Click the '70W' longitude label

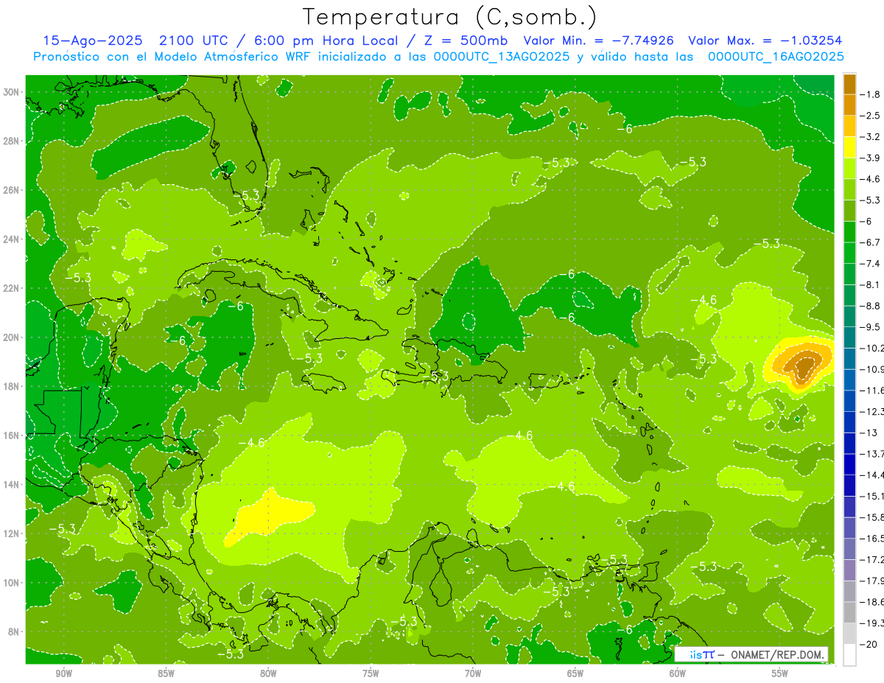(x=473, y=673)
